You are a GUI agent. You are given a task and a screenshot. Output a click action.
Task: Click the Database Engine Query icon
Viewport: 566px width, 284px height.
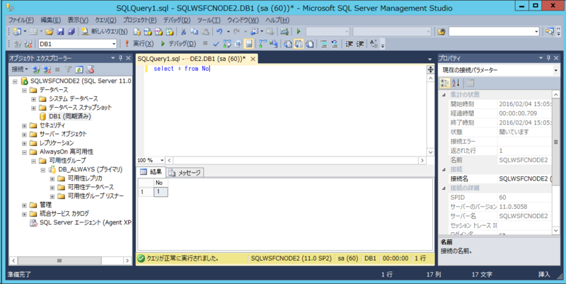137,32
